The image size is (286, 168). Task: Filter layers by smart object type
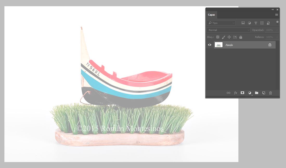pos(268,23)
